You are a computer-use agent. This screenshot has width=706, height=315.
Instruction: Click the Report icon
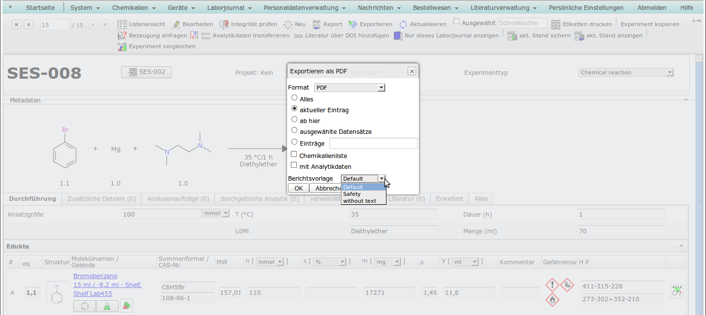pyautogui.click(x=317, y=24)
